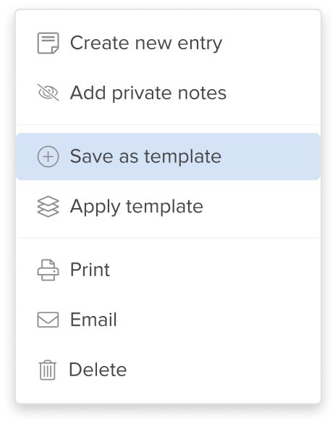Choose Add private notes
The width and height of the screenshot is (335, 424).
[168, 93]
